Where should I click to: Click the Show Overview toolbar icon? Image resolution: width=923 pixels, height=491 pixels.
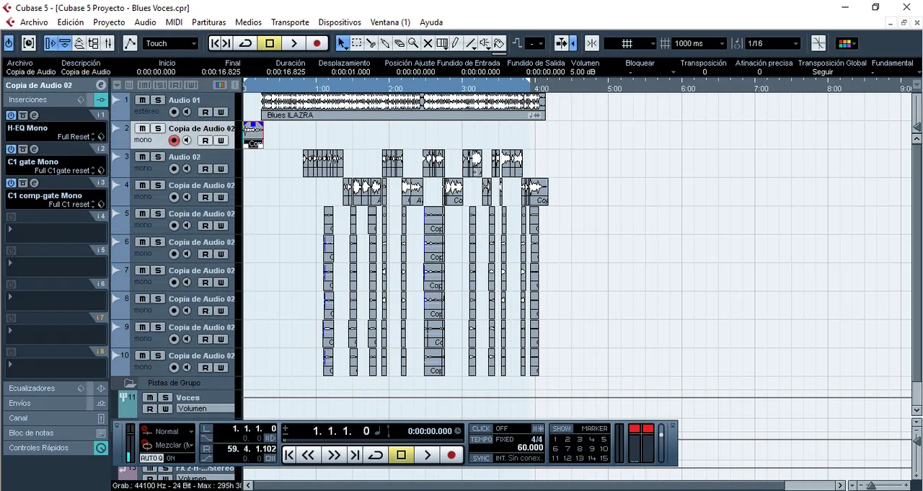pyautogui.click(x=79, y=43)
